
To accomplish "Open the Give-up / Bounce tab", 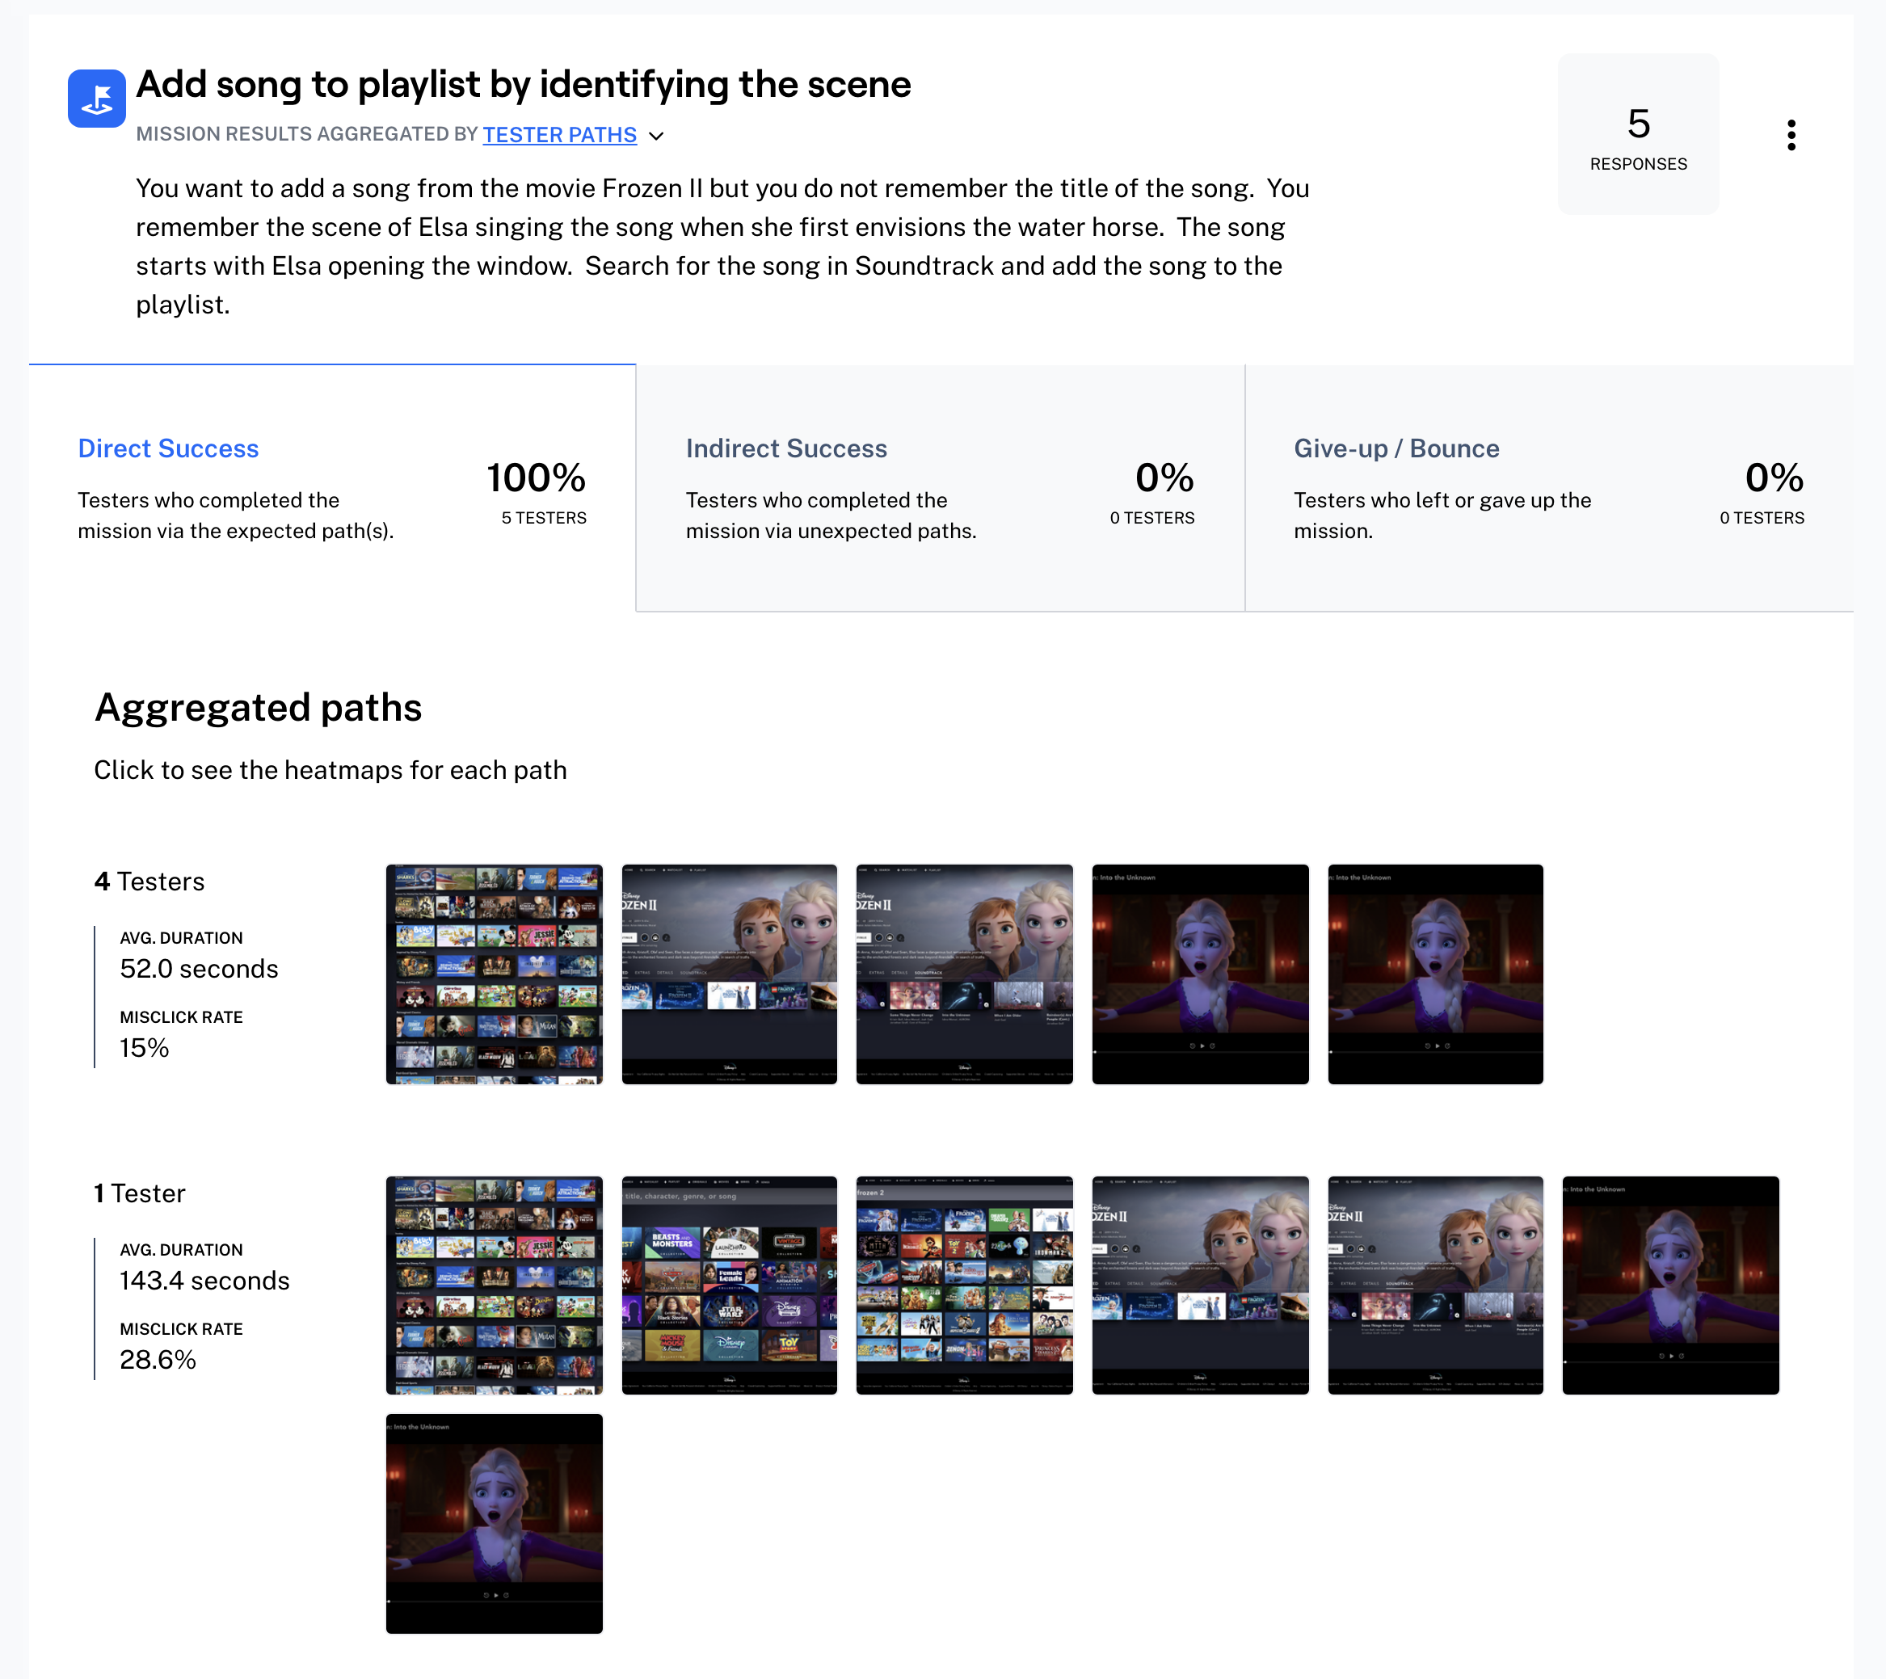I will [1396, 448].
